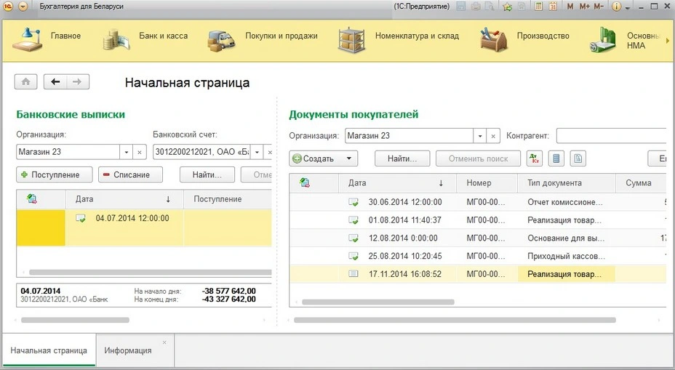Click the Контрагент input field
This screenshot has height=370, width=675.
(611, 136)
